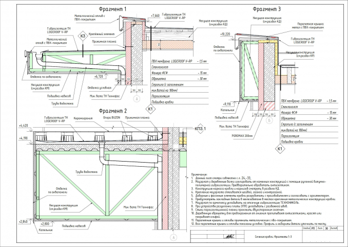The width and height of the screenshot is (348, 247).
Task: Click note 3 "Конструкцию каркаса кровли и карнизов"
Action: tap(236, 188)
